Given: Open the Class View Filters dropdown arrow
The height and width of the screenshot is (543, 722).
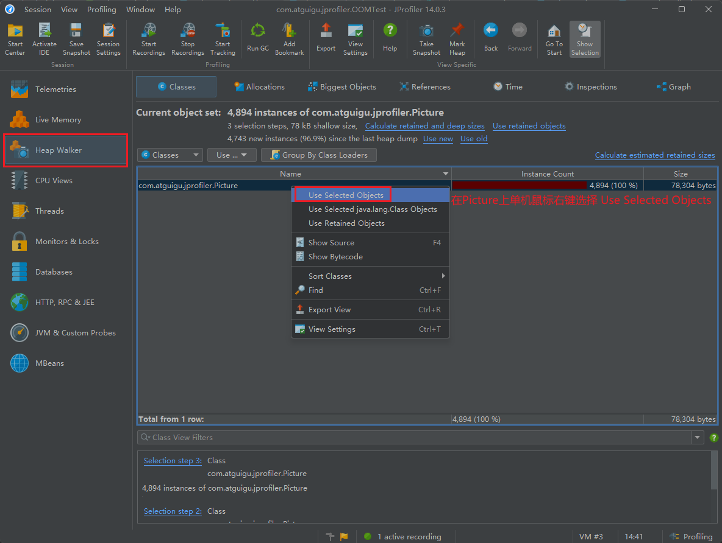Looking at the screenshot, I should point(697,437).
